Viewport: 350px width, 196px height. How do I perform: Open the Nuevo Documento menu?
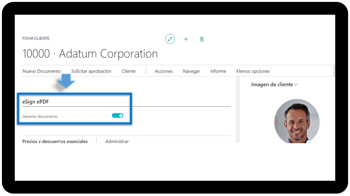pos(42,71)
